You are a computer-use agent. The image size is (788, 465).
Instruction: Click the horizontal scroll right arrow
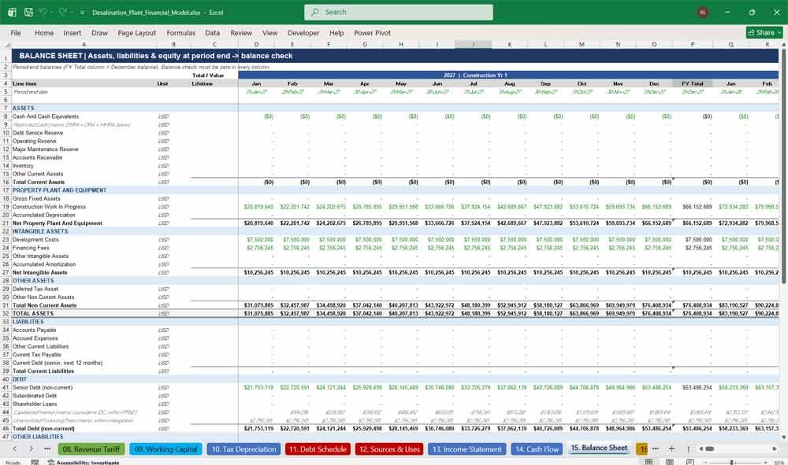click(775, 449)
